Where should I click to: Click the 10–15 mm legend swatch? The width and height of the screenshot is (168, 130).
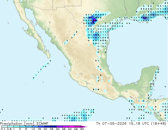click(35, 127)
